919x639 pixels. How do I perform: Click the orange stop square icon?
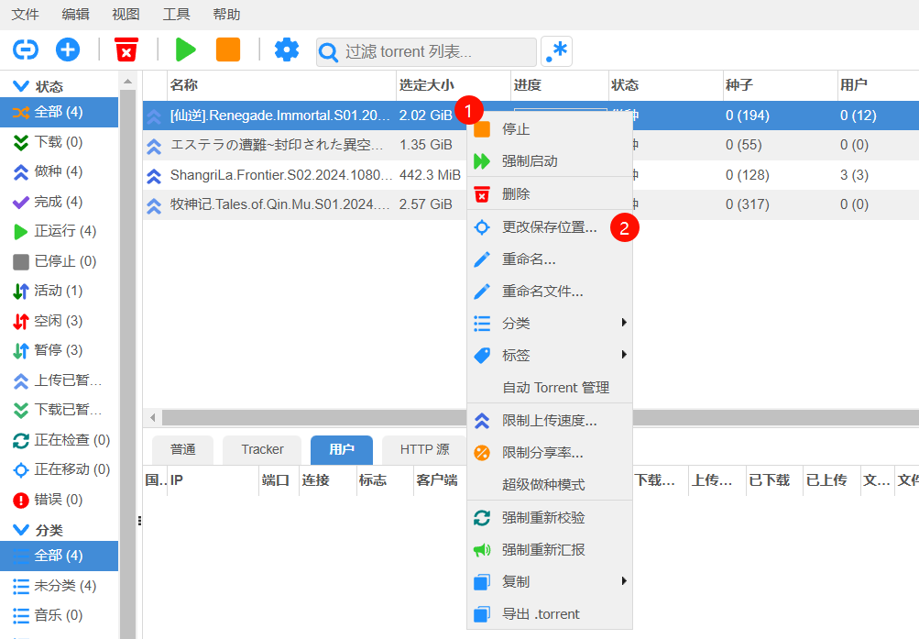[226, 50]
